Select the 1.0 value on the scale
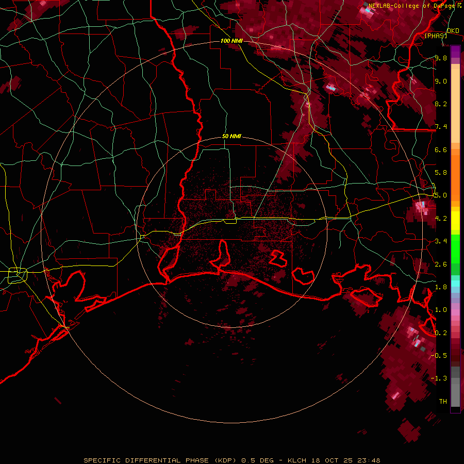 [x=441, y=310]
